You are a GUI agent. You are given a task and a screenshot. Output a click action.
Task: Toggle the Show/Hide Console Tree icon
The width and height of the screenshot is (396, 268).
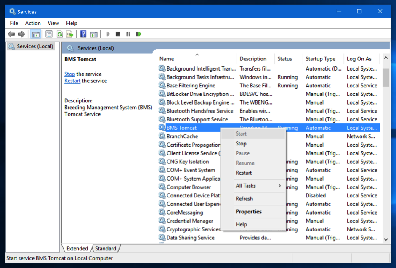click(36, 34)
